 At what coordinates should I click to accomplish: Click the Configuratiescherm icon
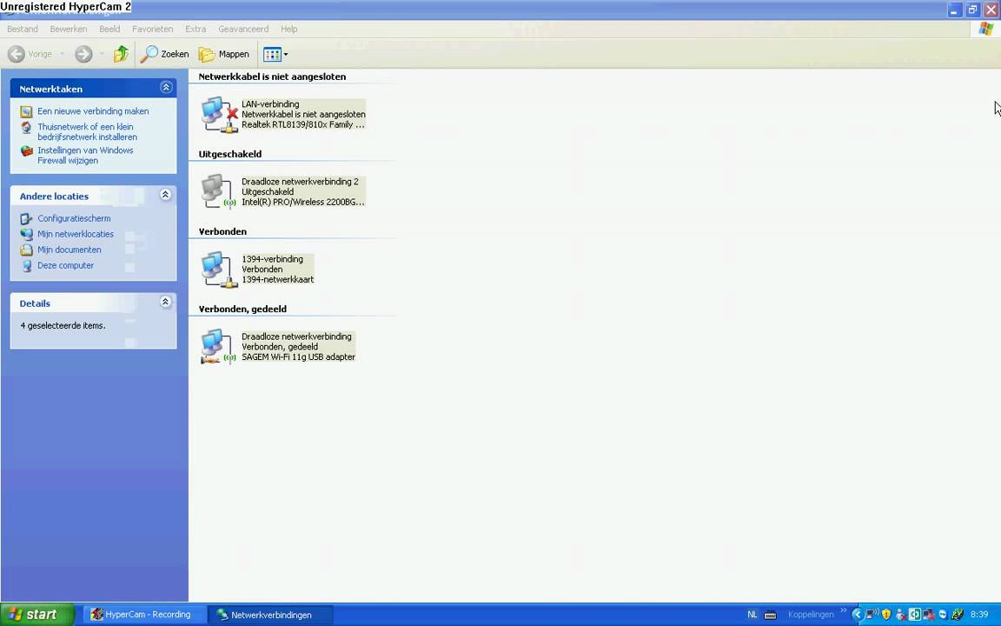click(x=26, y=218)
